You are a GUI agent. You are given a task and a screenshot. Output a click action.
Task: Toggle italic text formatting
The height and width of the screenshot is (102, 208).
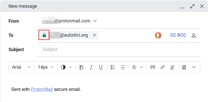tap(91, 67)
